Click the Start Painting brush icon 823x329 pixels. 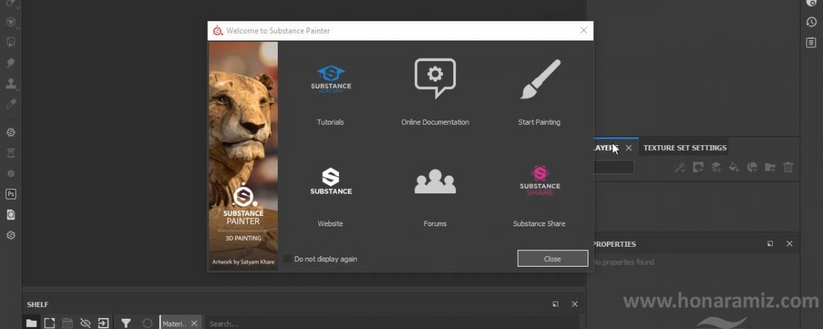(x=540, y=80)
